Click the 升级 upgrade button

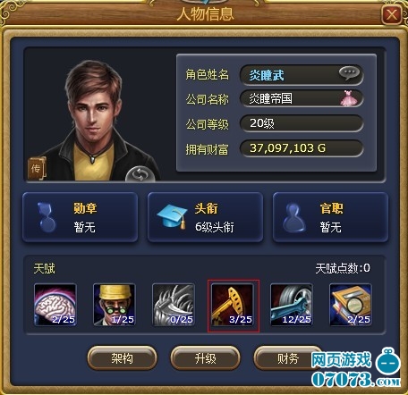(205, 358)
